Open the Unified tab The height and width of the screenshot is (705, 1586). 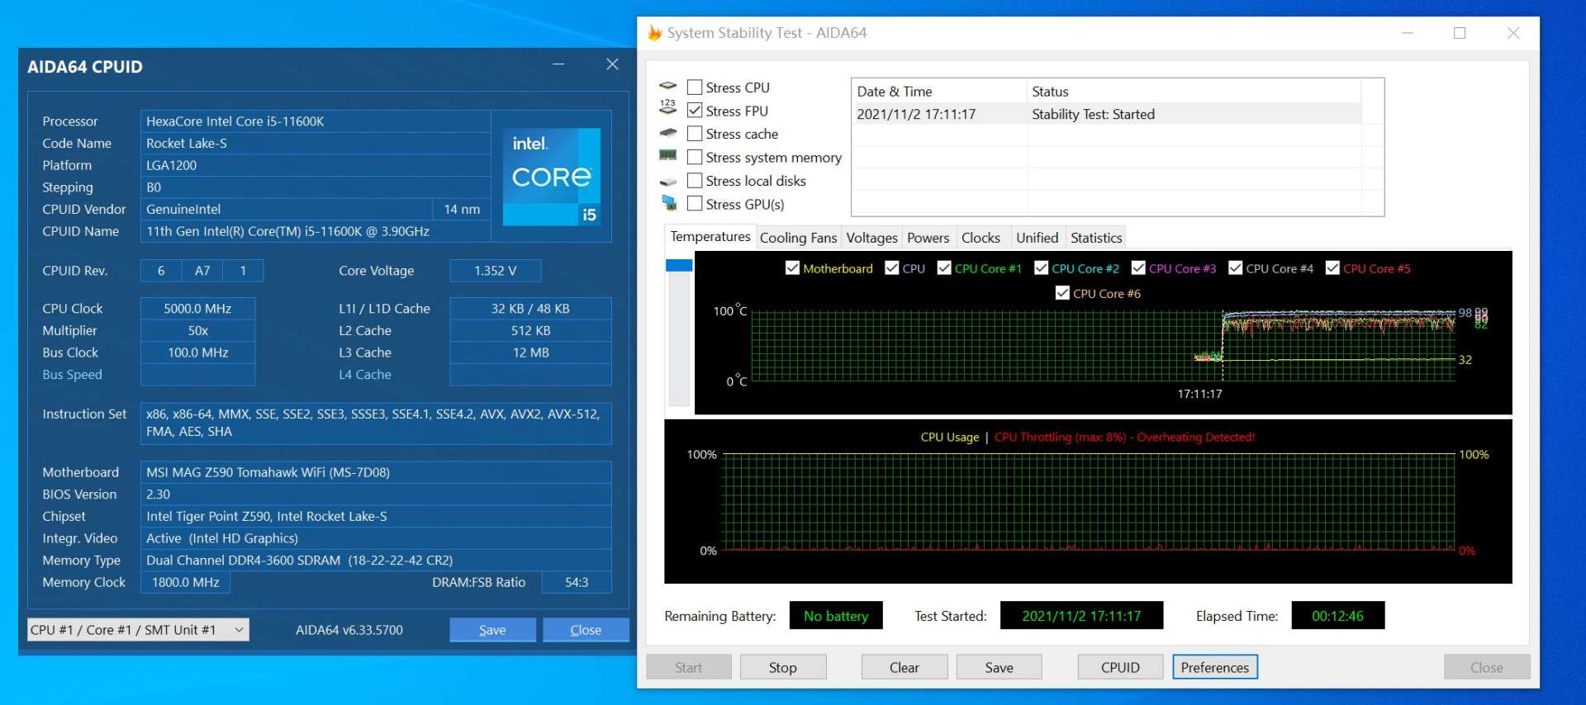pyautogui.click(x=1037, y=238)
